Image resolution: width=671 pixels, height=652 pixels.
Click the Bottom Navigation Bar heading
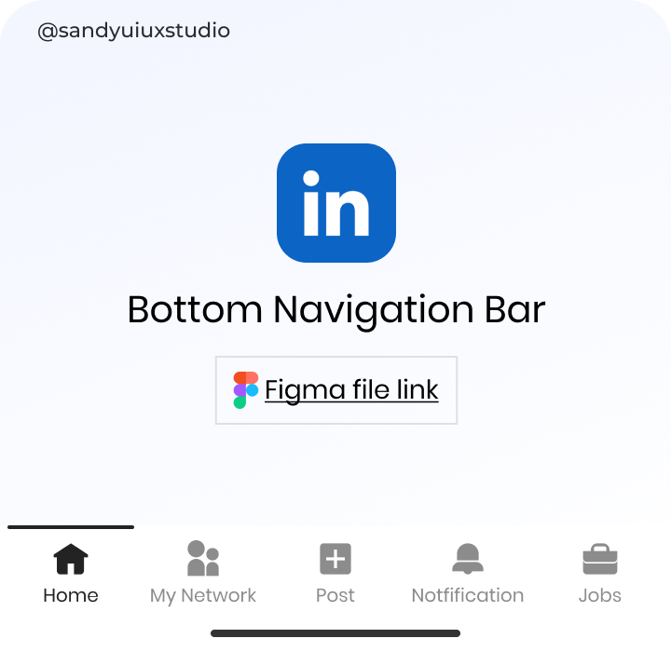pyautogui.click(x=336, y=311)
